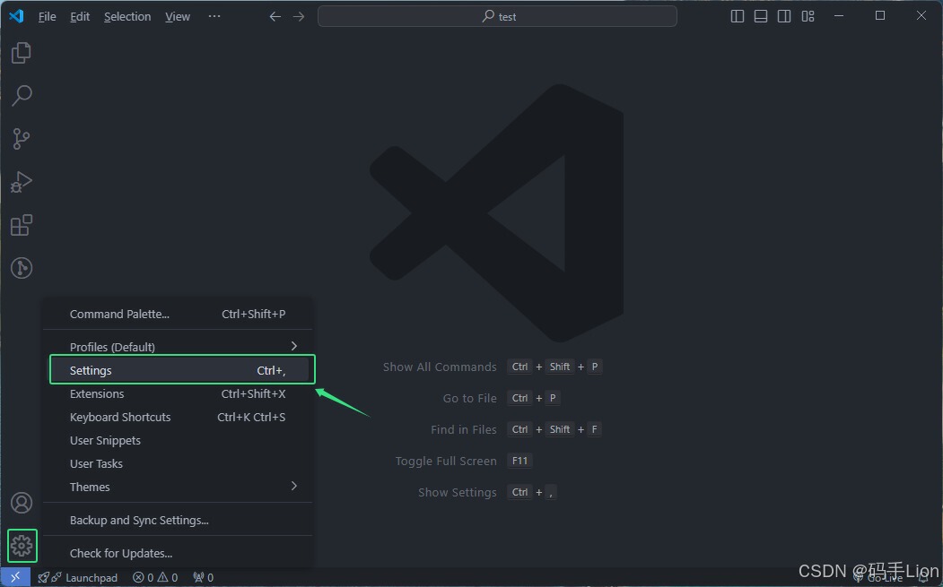Open the Edit menu
The width and height of the screenshot is (943, 587).
pos(80,17)
